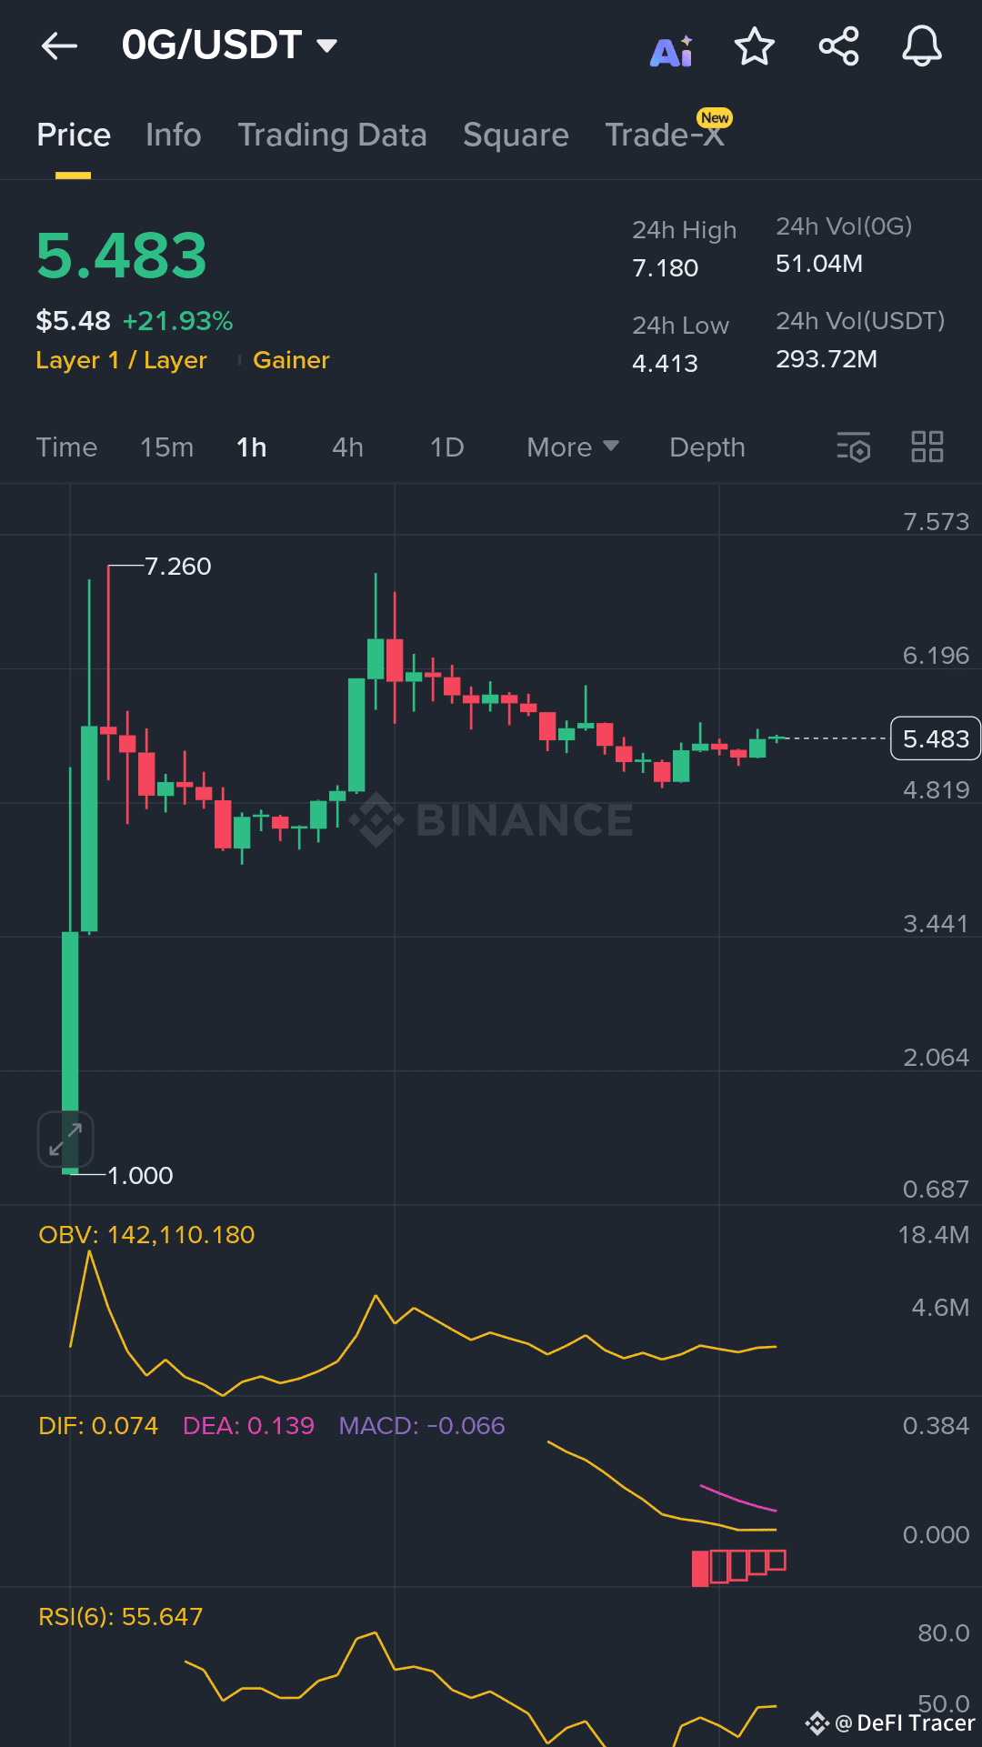
Task: Open the 0G/USDT pair selector dropdown
Action: coord(230,45)
